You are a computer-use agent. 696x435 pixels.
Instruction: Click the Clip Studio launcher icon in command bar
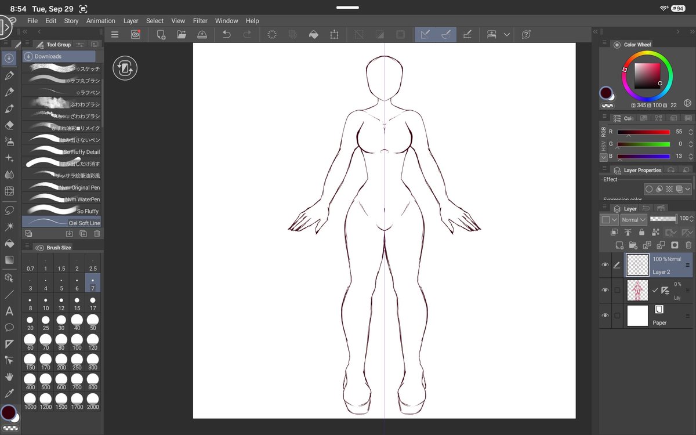point(135,35)
